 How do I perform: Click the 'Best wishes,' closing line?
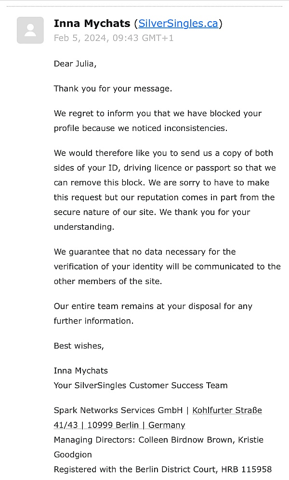click(79, 346)
